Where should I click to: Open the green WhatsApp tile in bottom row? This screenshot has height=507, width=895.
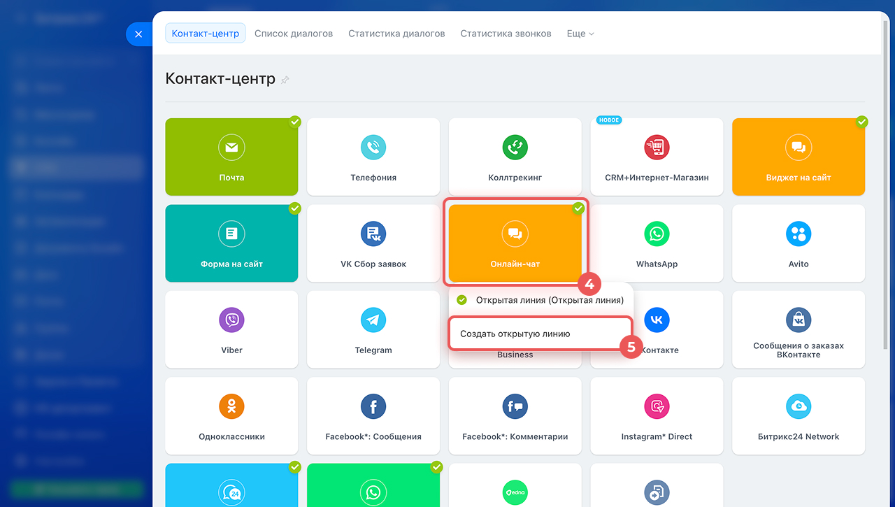click(373, 485)
